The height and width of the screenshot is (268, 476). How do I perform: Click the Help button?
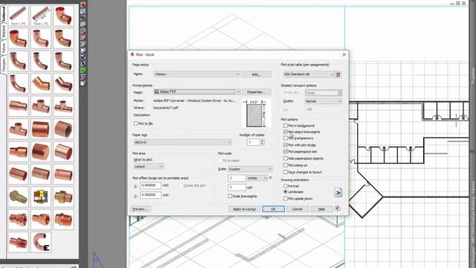[x=321, y=209]
